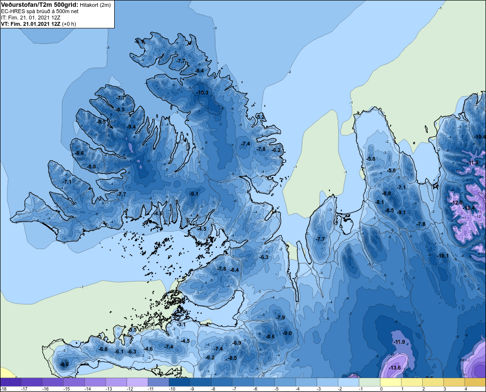Select the legend swatch between -7 and -6
The height and width of the screenshot is (392, 486).
pos(243,382)
